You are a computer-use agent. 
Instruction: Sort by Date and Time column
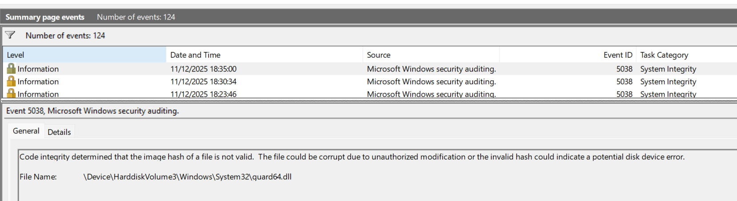[x=264, y=55]
